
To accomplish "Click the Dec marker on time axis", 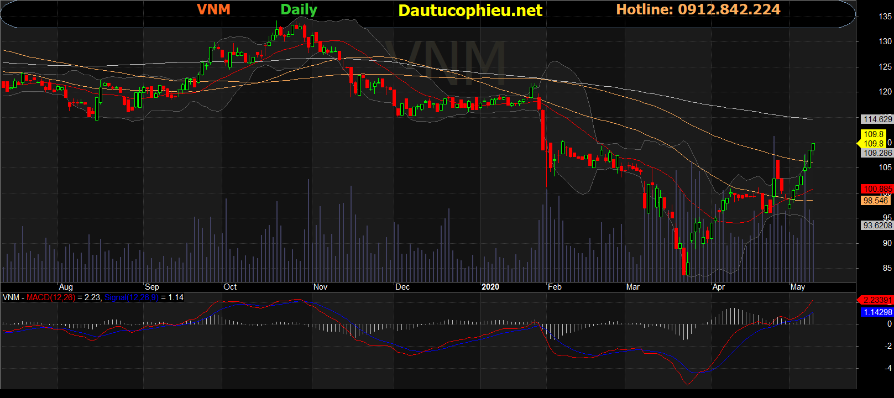I will click(402, 287).
